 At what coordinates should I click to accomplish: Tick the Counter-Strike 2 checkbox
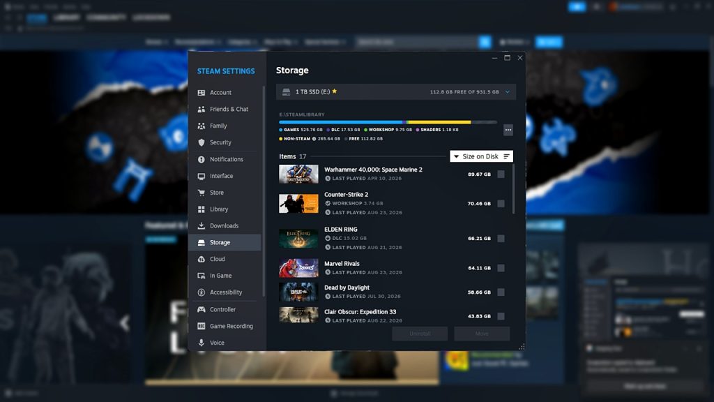501,204
